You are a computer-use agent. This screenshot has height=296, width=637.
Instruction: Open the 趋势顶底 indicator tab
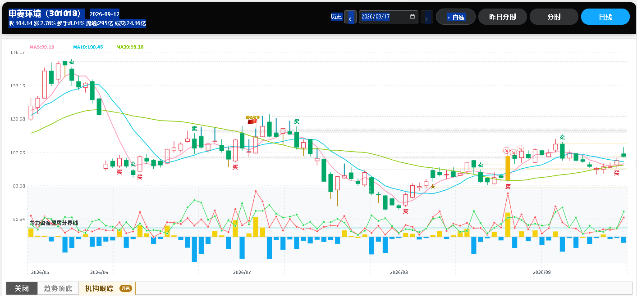pos(58,289)
